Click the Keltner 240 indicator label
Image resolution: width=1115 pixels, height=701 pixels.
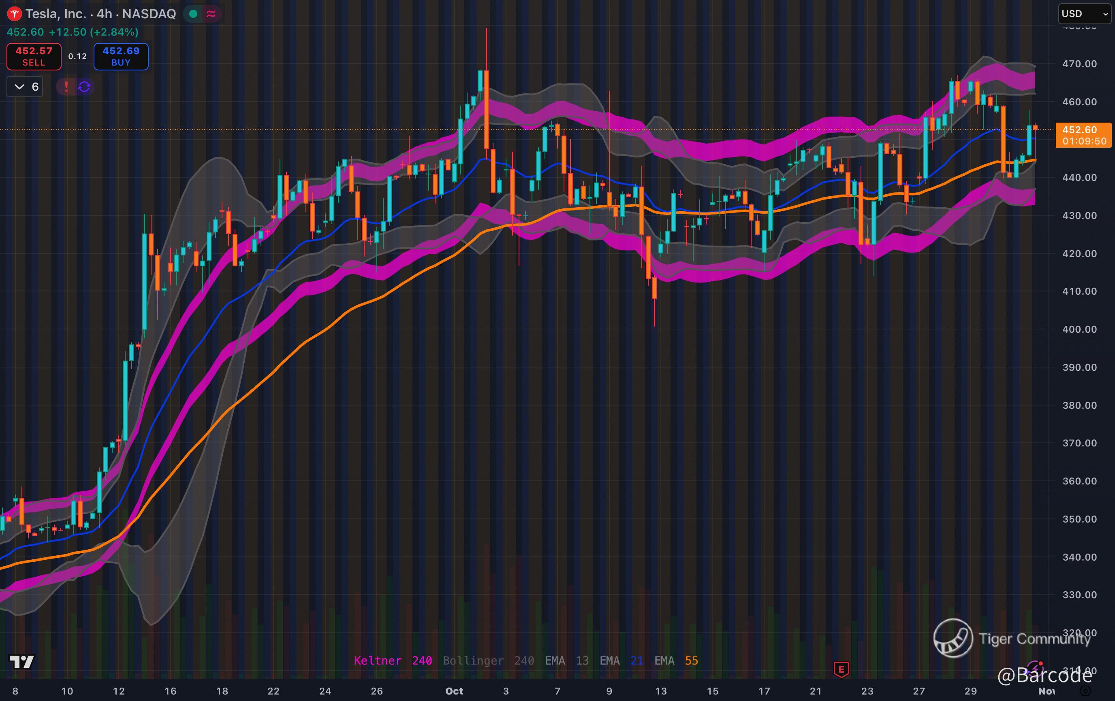tap(393, 661)
